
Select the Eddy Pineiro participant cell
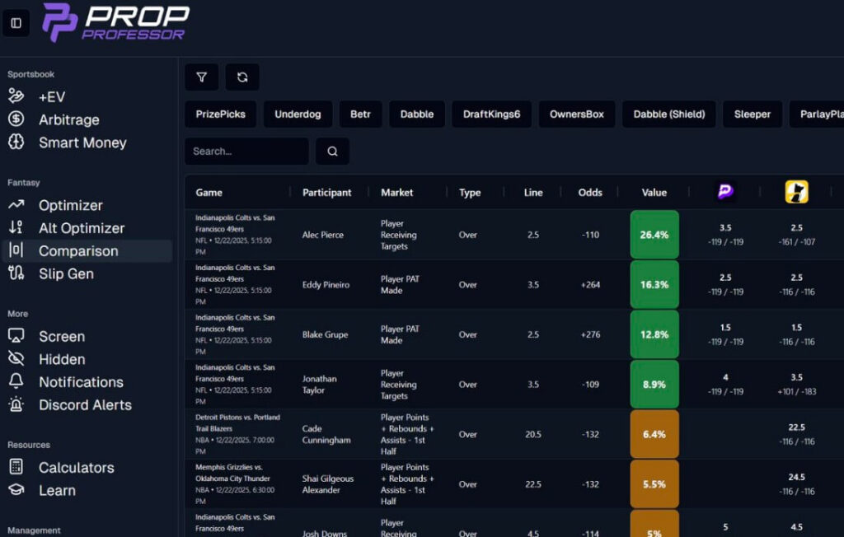pyautogui.click(x=326, y=285)
